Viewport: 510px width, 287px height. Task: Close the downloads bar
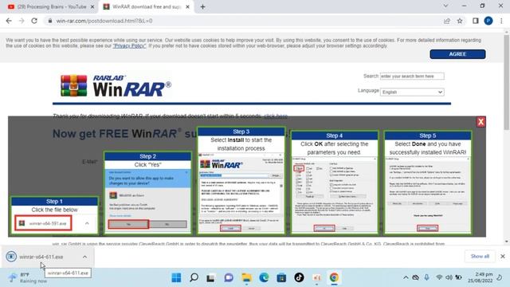pyautogui.click(x=503, y=257)
